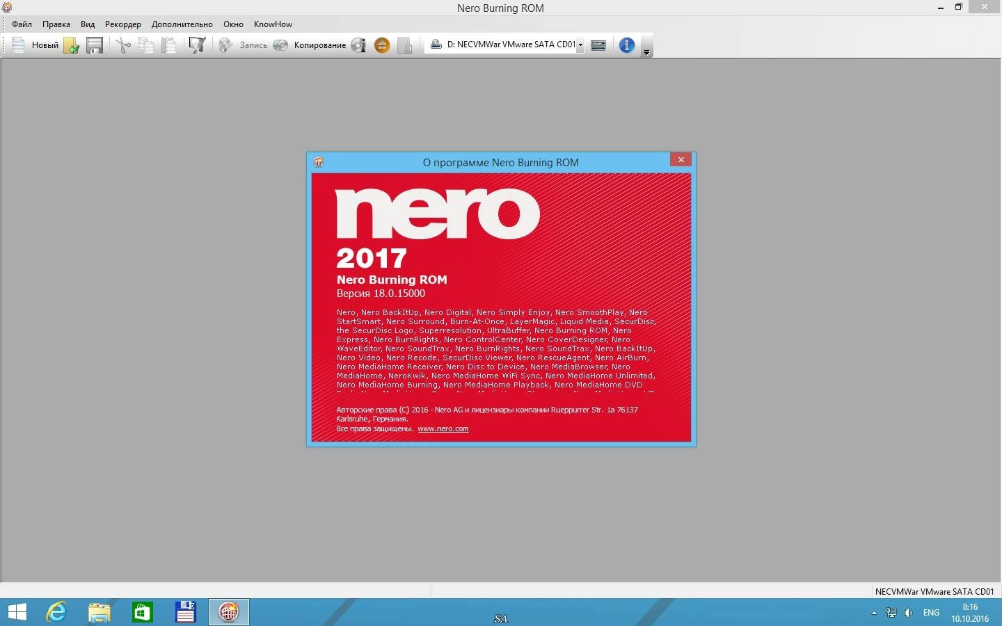Screen dimensions: 1002x626
Task: Click the Версия 18.0.15000 text
Action: 381,294
